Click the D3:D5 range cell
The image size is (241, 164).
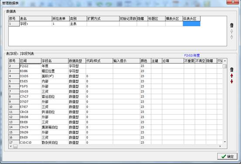click(x=30, y=76)
